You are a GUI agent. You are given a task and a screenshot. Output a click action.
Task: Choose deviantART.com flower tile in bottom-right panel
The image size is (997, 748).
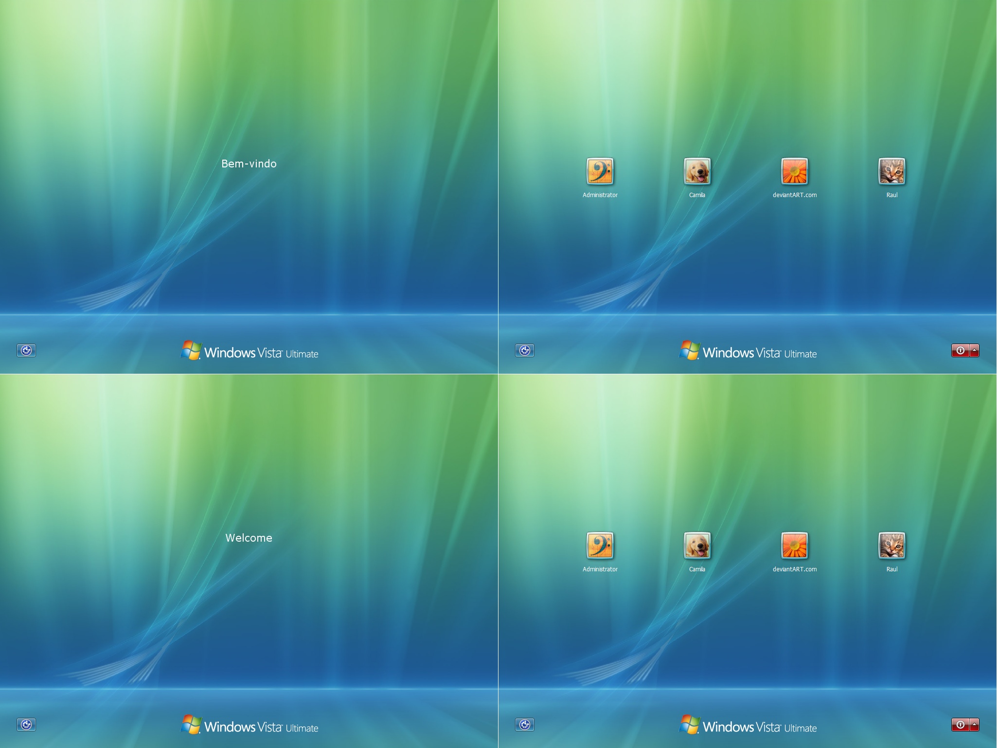coord(795,546)
